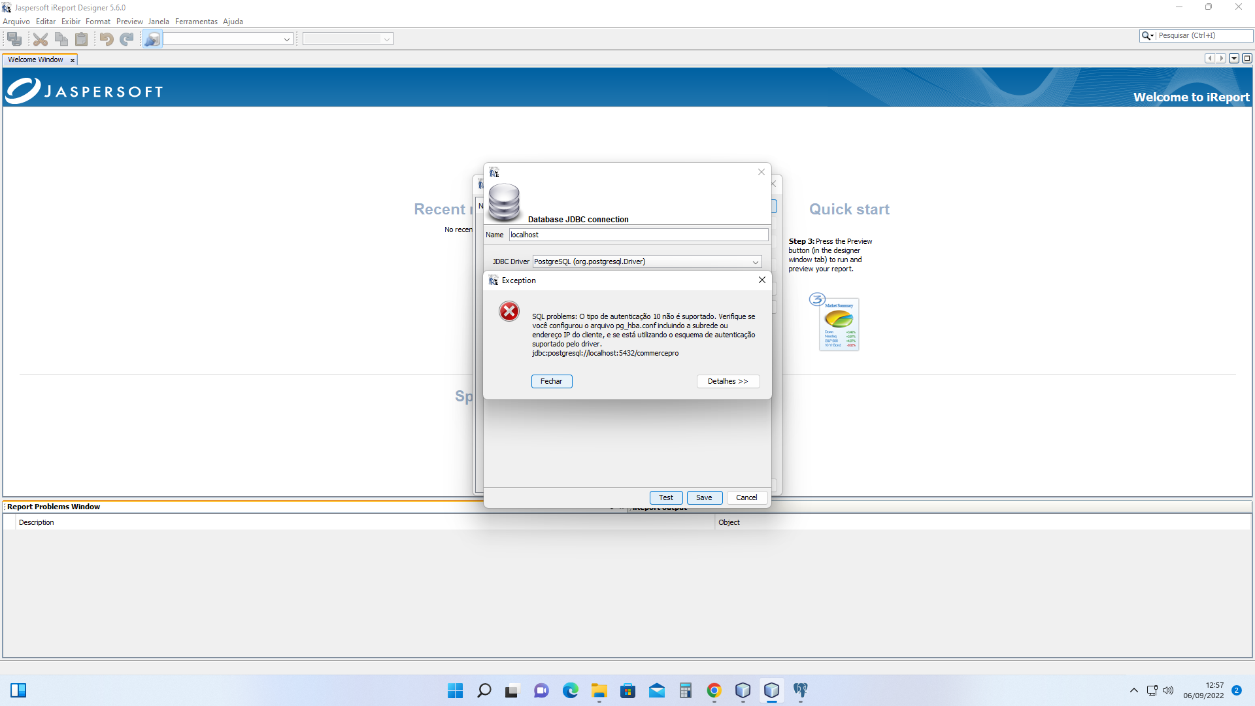Open Calculator from taskbar
This screenshot has width=1255, height=706.
686,690
